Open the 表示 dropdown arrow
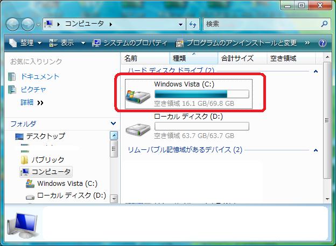Viewport: 336px width, 246px height. click(x=83, y=43)
